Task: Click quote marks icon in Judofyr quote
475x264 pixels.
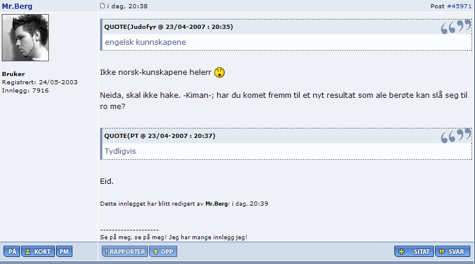Action: (456, 27)
